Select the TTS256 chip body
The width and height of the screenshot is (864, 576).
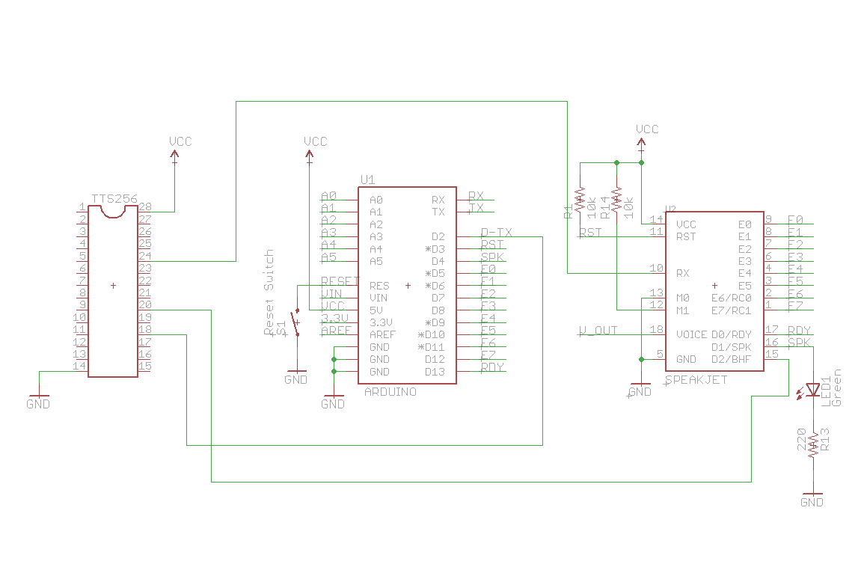coord(113,292)
